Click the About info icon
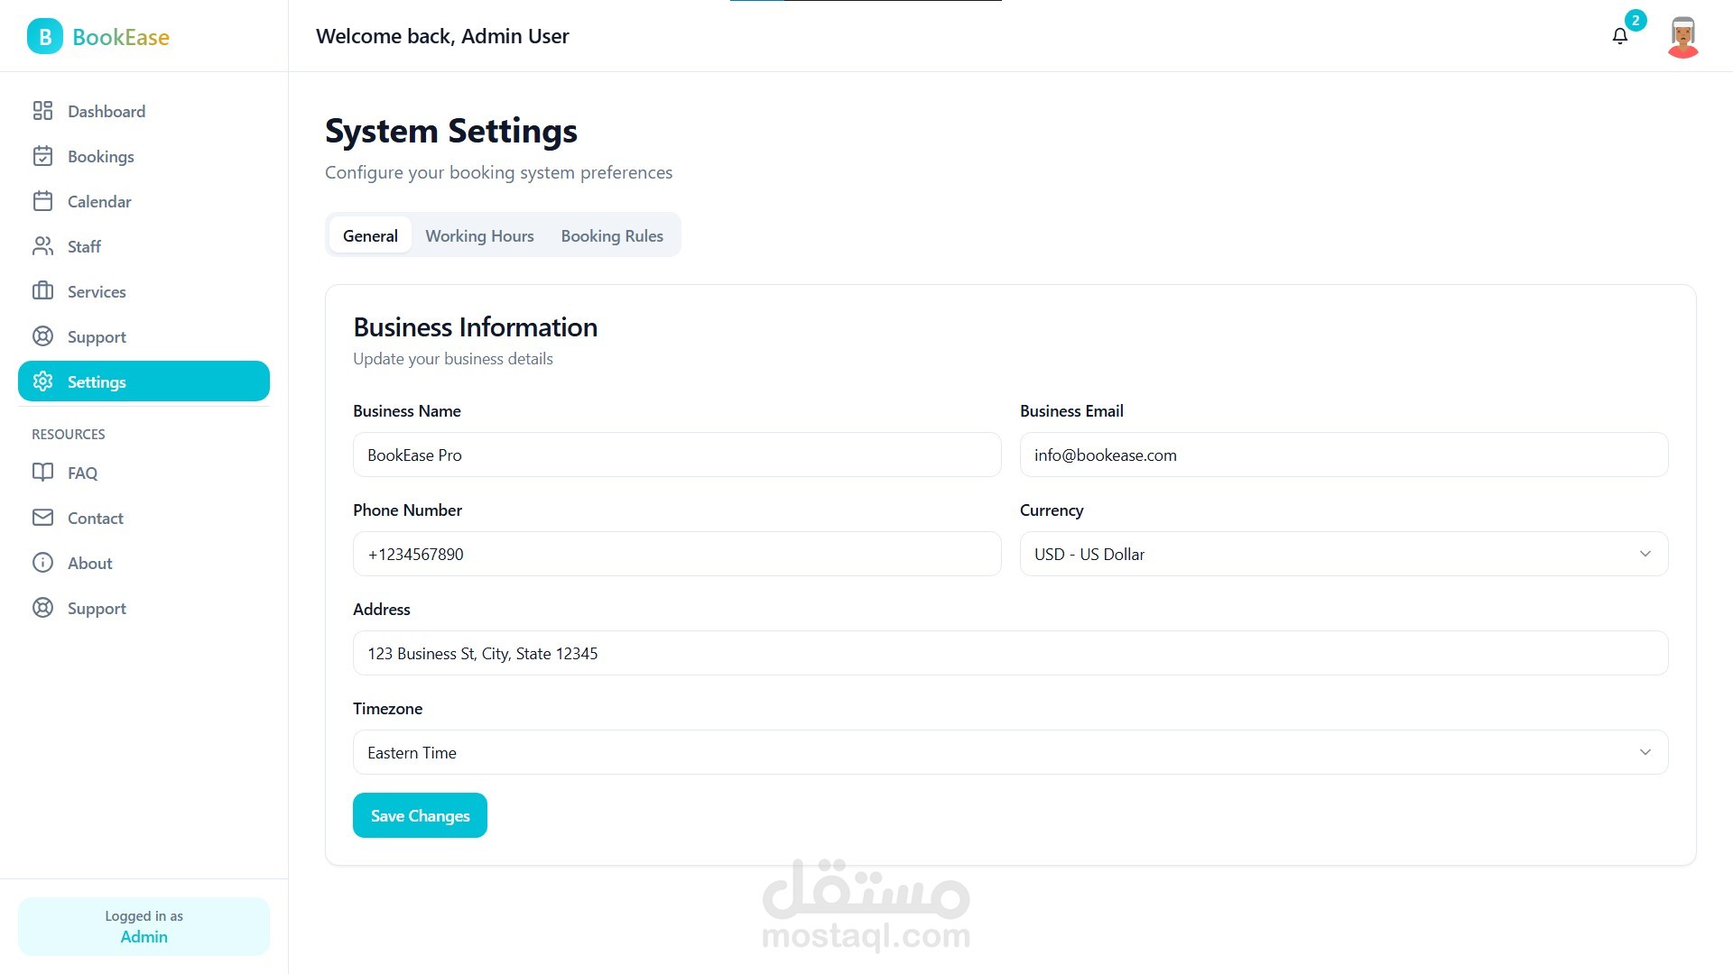 (x=42, y=563)
